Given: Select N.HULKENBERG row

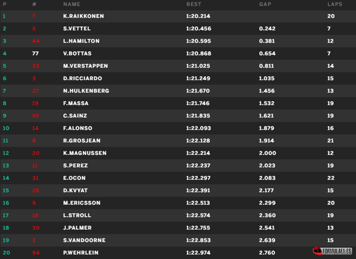Looking at the screenshot, I should (x=178, y=91).
